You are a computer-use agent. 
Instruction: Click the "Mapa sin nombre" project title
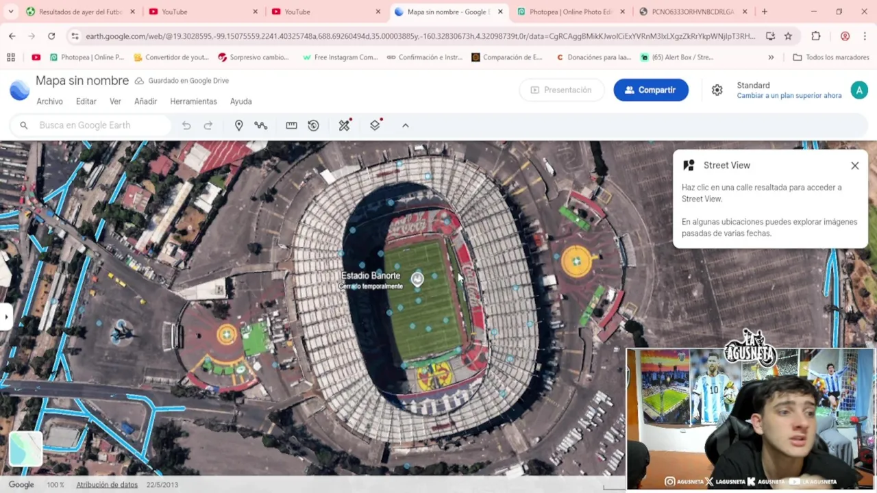pyautogui.click(x=82, y=81)
